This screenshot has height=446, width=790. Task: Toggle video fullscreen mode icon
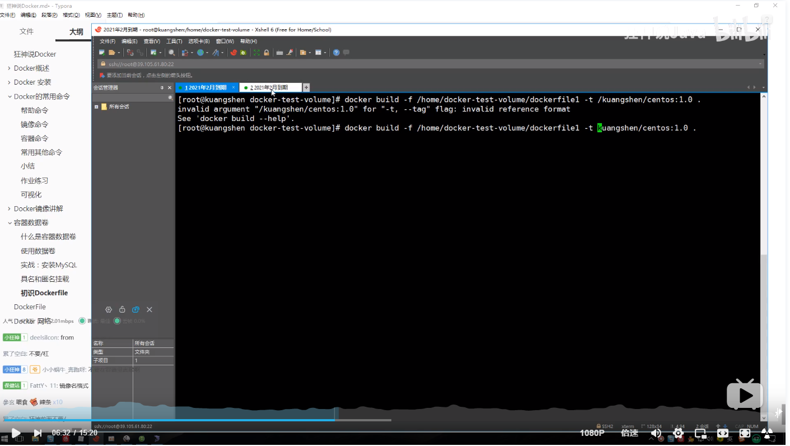click(x=745, y=433)
